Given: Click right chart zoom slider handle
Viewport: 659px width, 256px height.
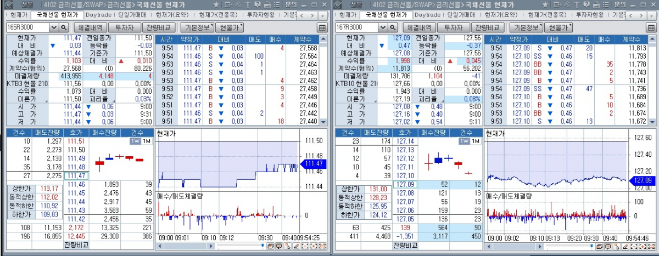Looking at the screenshot, I should pos(591,246).
